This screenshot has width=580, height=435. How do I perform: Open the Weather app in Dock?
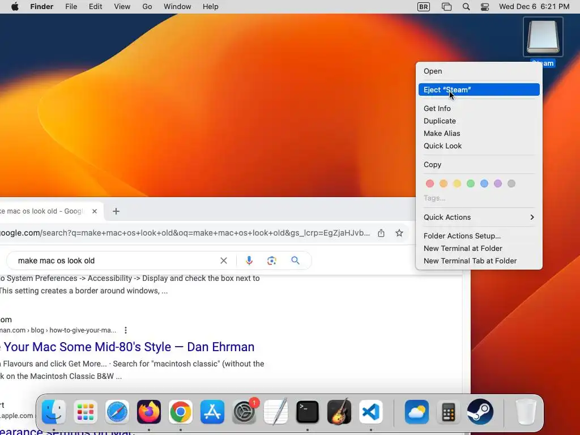(417, 412)
